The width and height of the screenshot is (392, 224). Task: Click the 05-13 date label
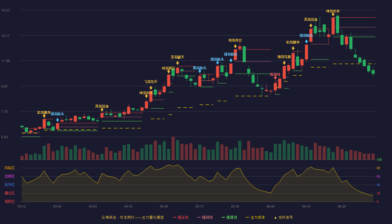pos(199,206)
